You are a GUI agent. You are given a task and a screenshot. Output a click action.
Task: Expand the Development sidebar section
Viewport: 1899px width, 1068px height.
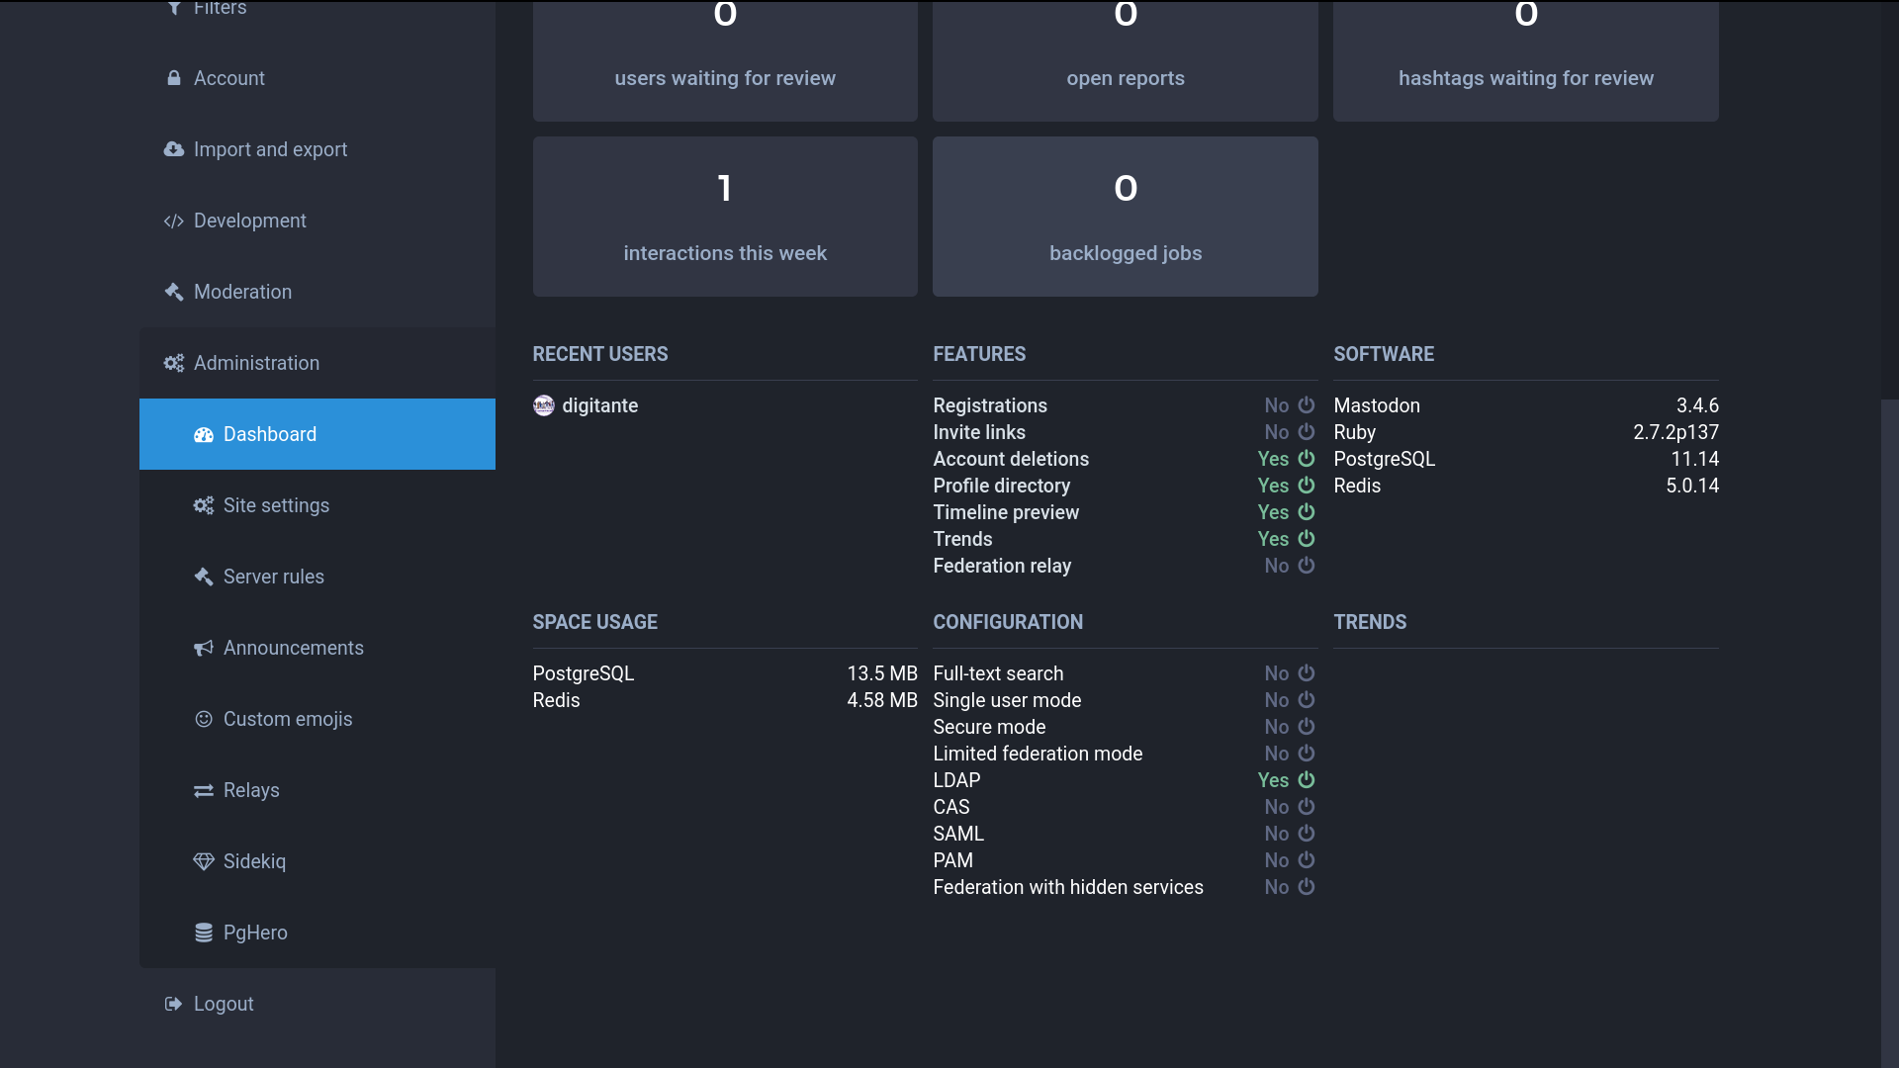249,221
